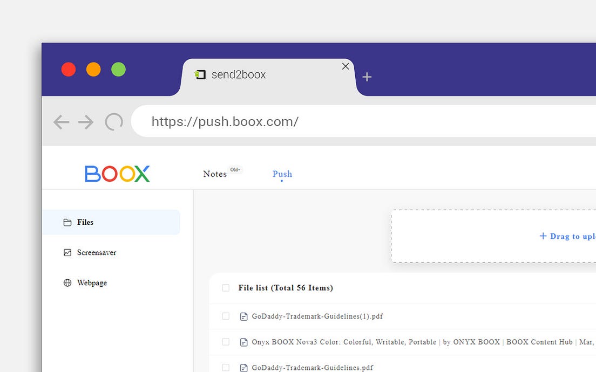596x372 pixels.
Task: Reload the page with the refresh icon
Action: click(x=114, y=122)
